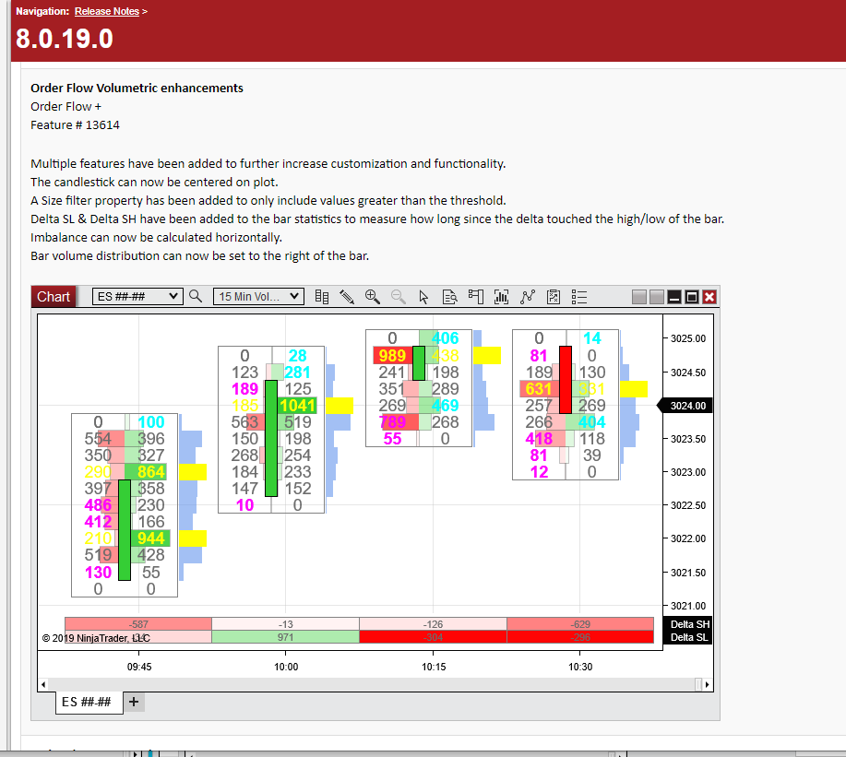Viewport: 846px width, 757px height.
Task: Open the Indicators line-graph icon
Action: 528,297
